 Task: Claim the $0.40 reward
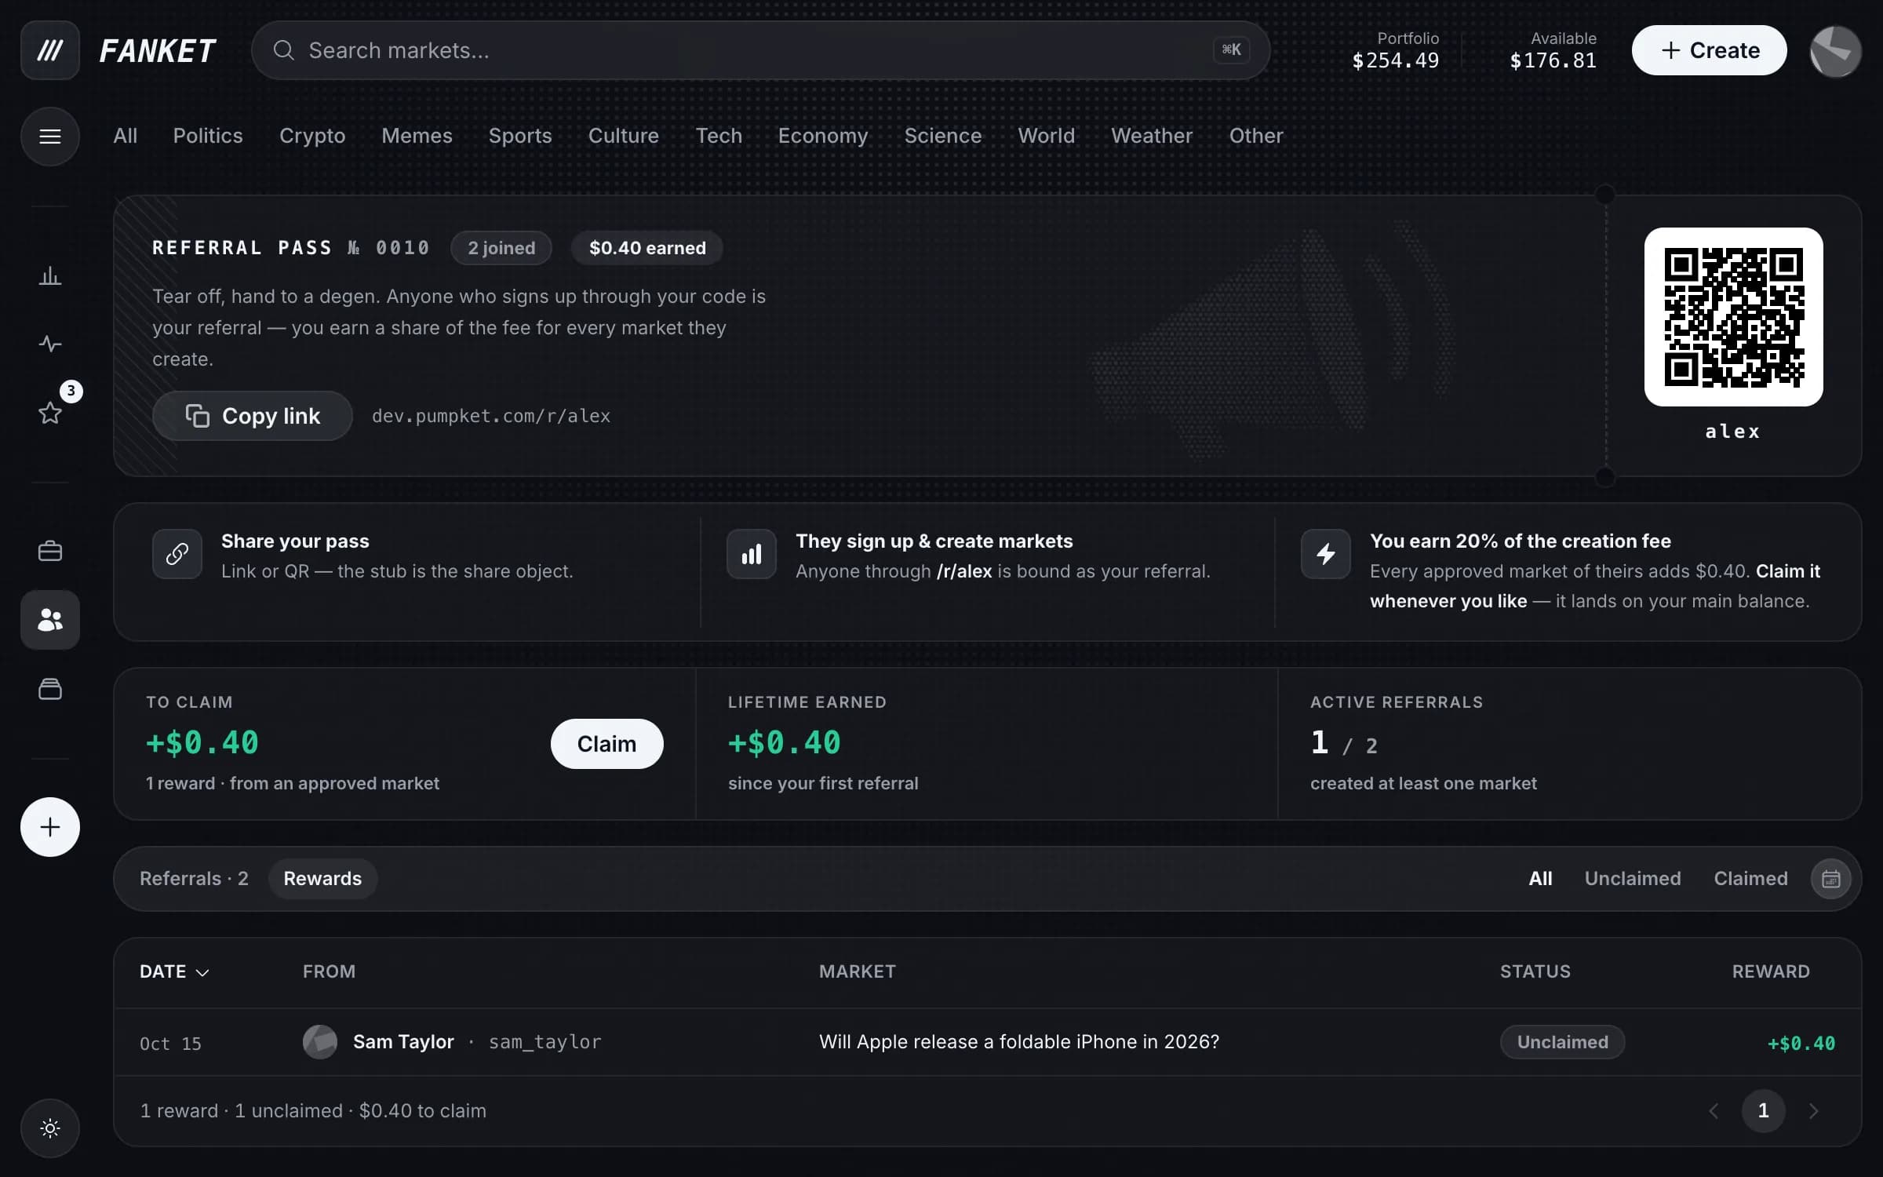606,744
